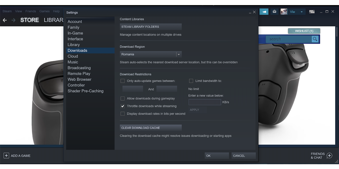This screenshot has width=339, height=169.
Task: Open the Friends menu
Action: [31, 11]
